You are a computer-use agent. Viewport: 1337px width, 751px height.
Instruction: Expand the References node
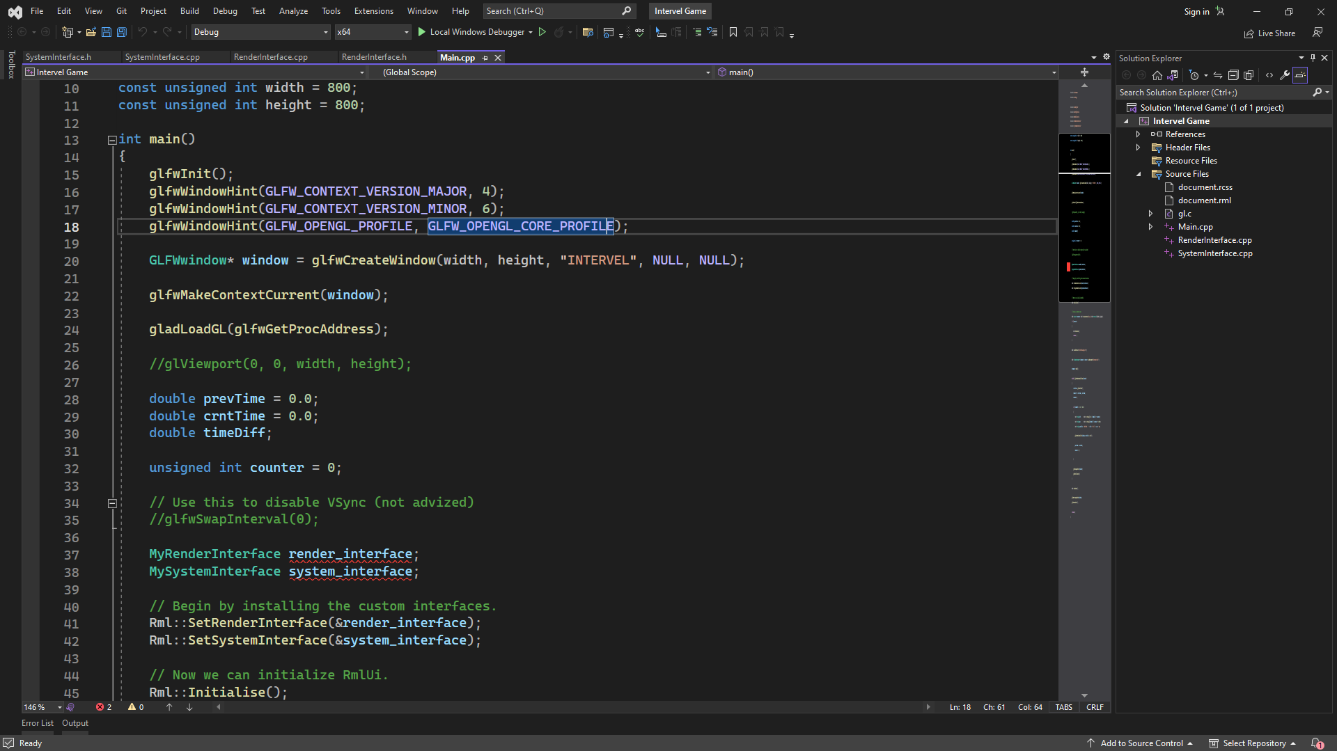tap(1138, 134)
